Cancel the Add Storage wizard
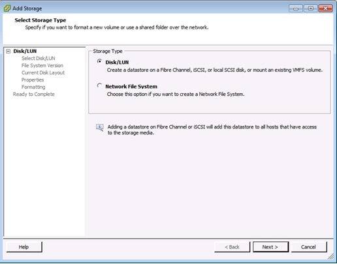337x264 pixels. [308, 247]
